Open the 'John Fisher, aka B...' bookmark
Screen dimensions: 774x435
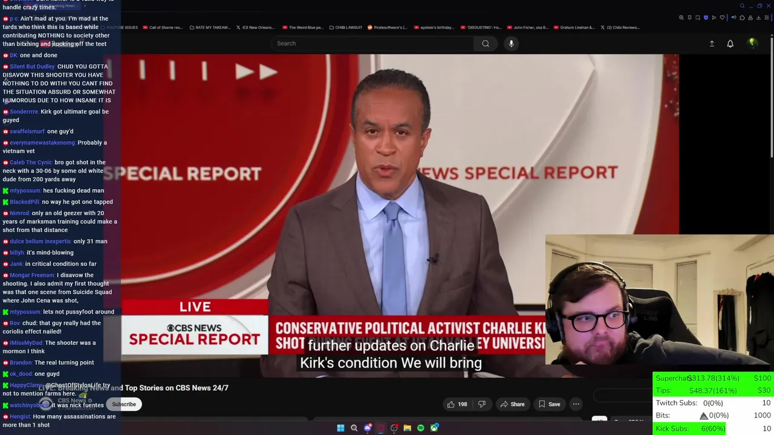pyautogui.click(x=527, y=27)
